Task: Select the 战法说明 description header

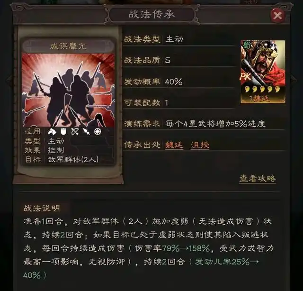Action: coord(42,208)
